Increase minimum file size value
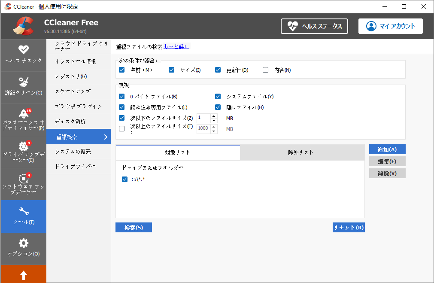Screen dimensions: 434x283 click(x=214, y=116)
